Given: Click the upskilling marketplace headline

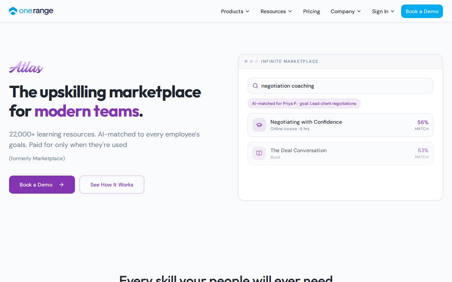Looking at the screenshot, I should tap(105, 101).
